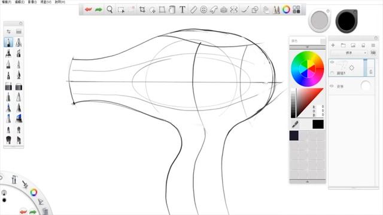Select the Zoom magnifier tool

click(110, 10)
